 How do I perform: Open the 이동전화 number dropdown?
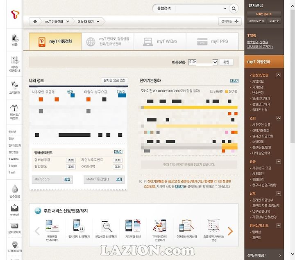pyautogui.click(x=215, y=62)
